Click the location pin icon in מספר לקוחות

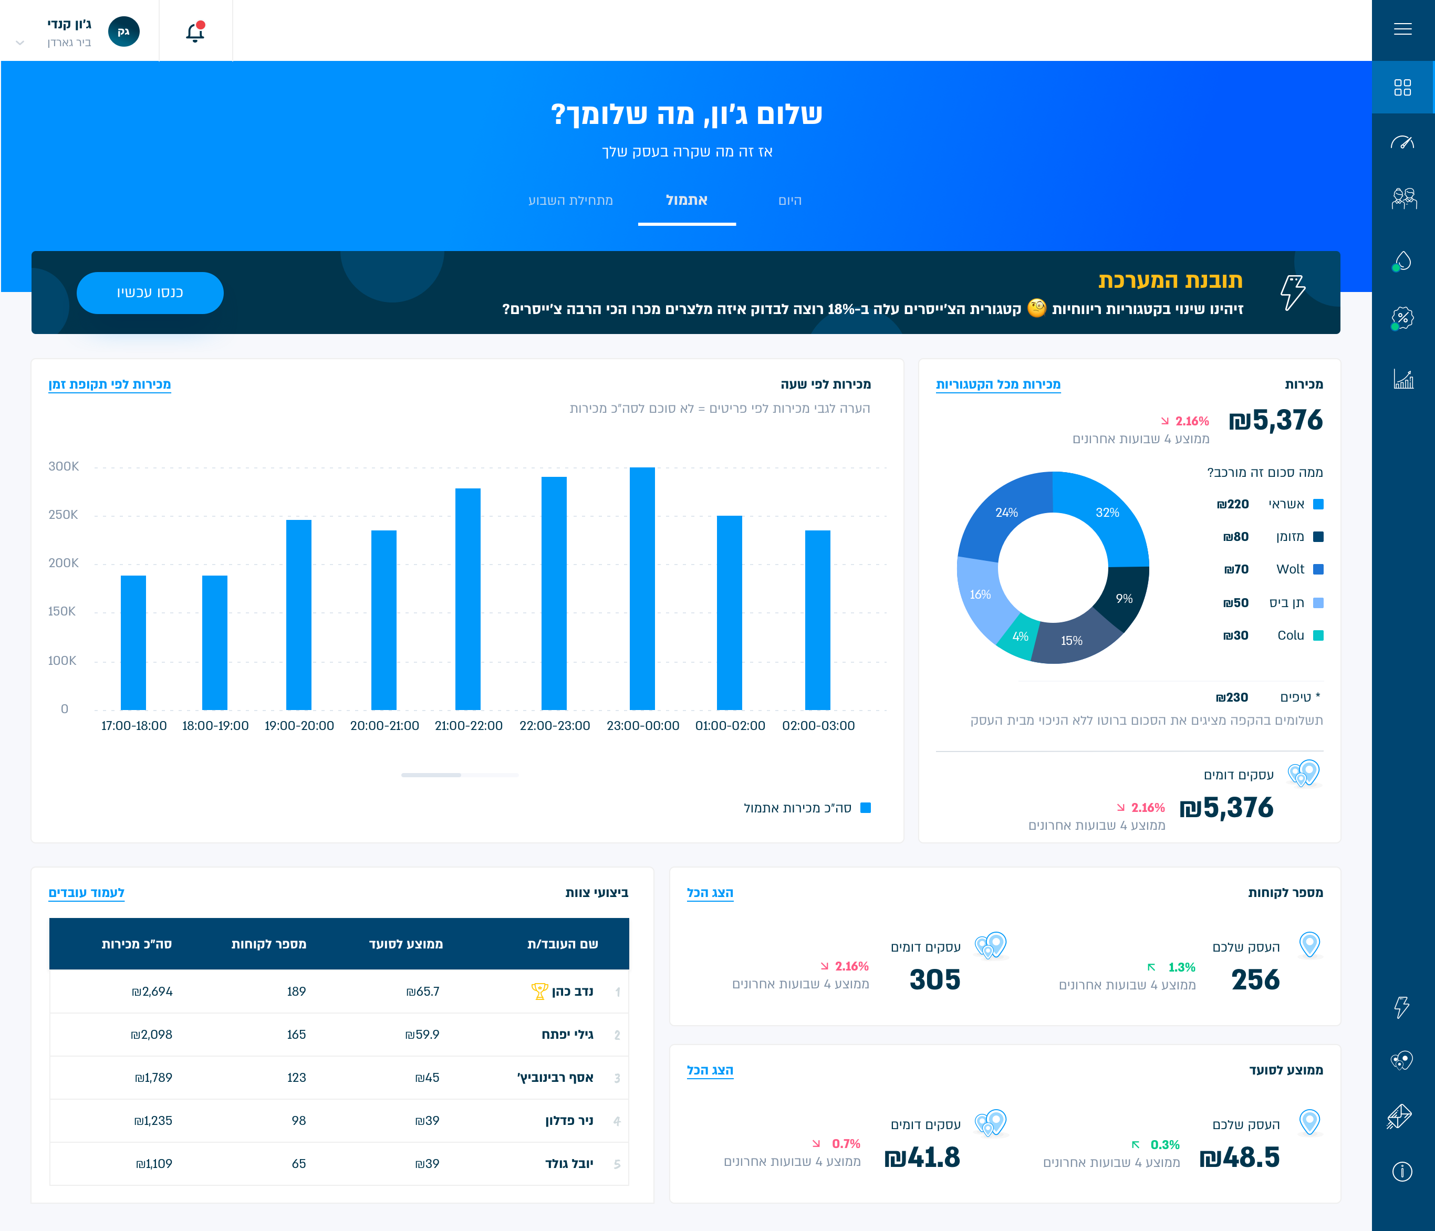coord(1309,944)
